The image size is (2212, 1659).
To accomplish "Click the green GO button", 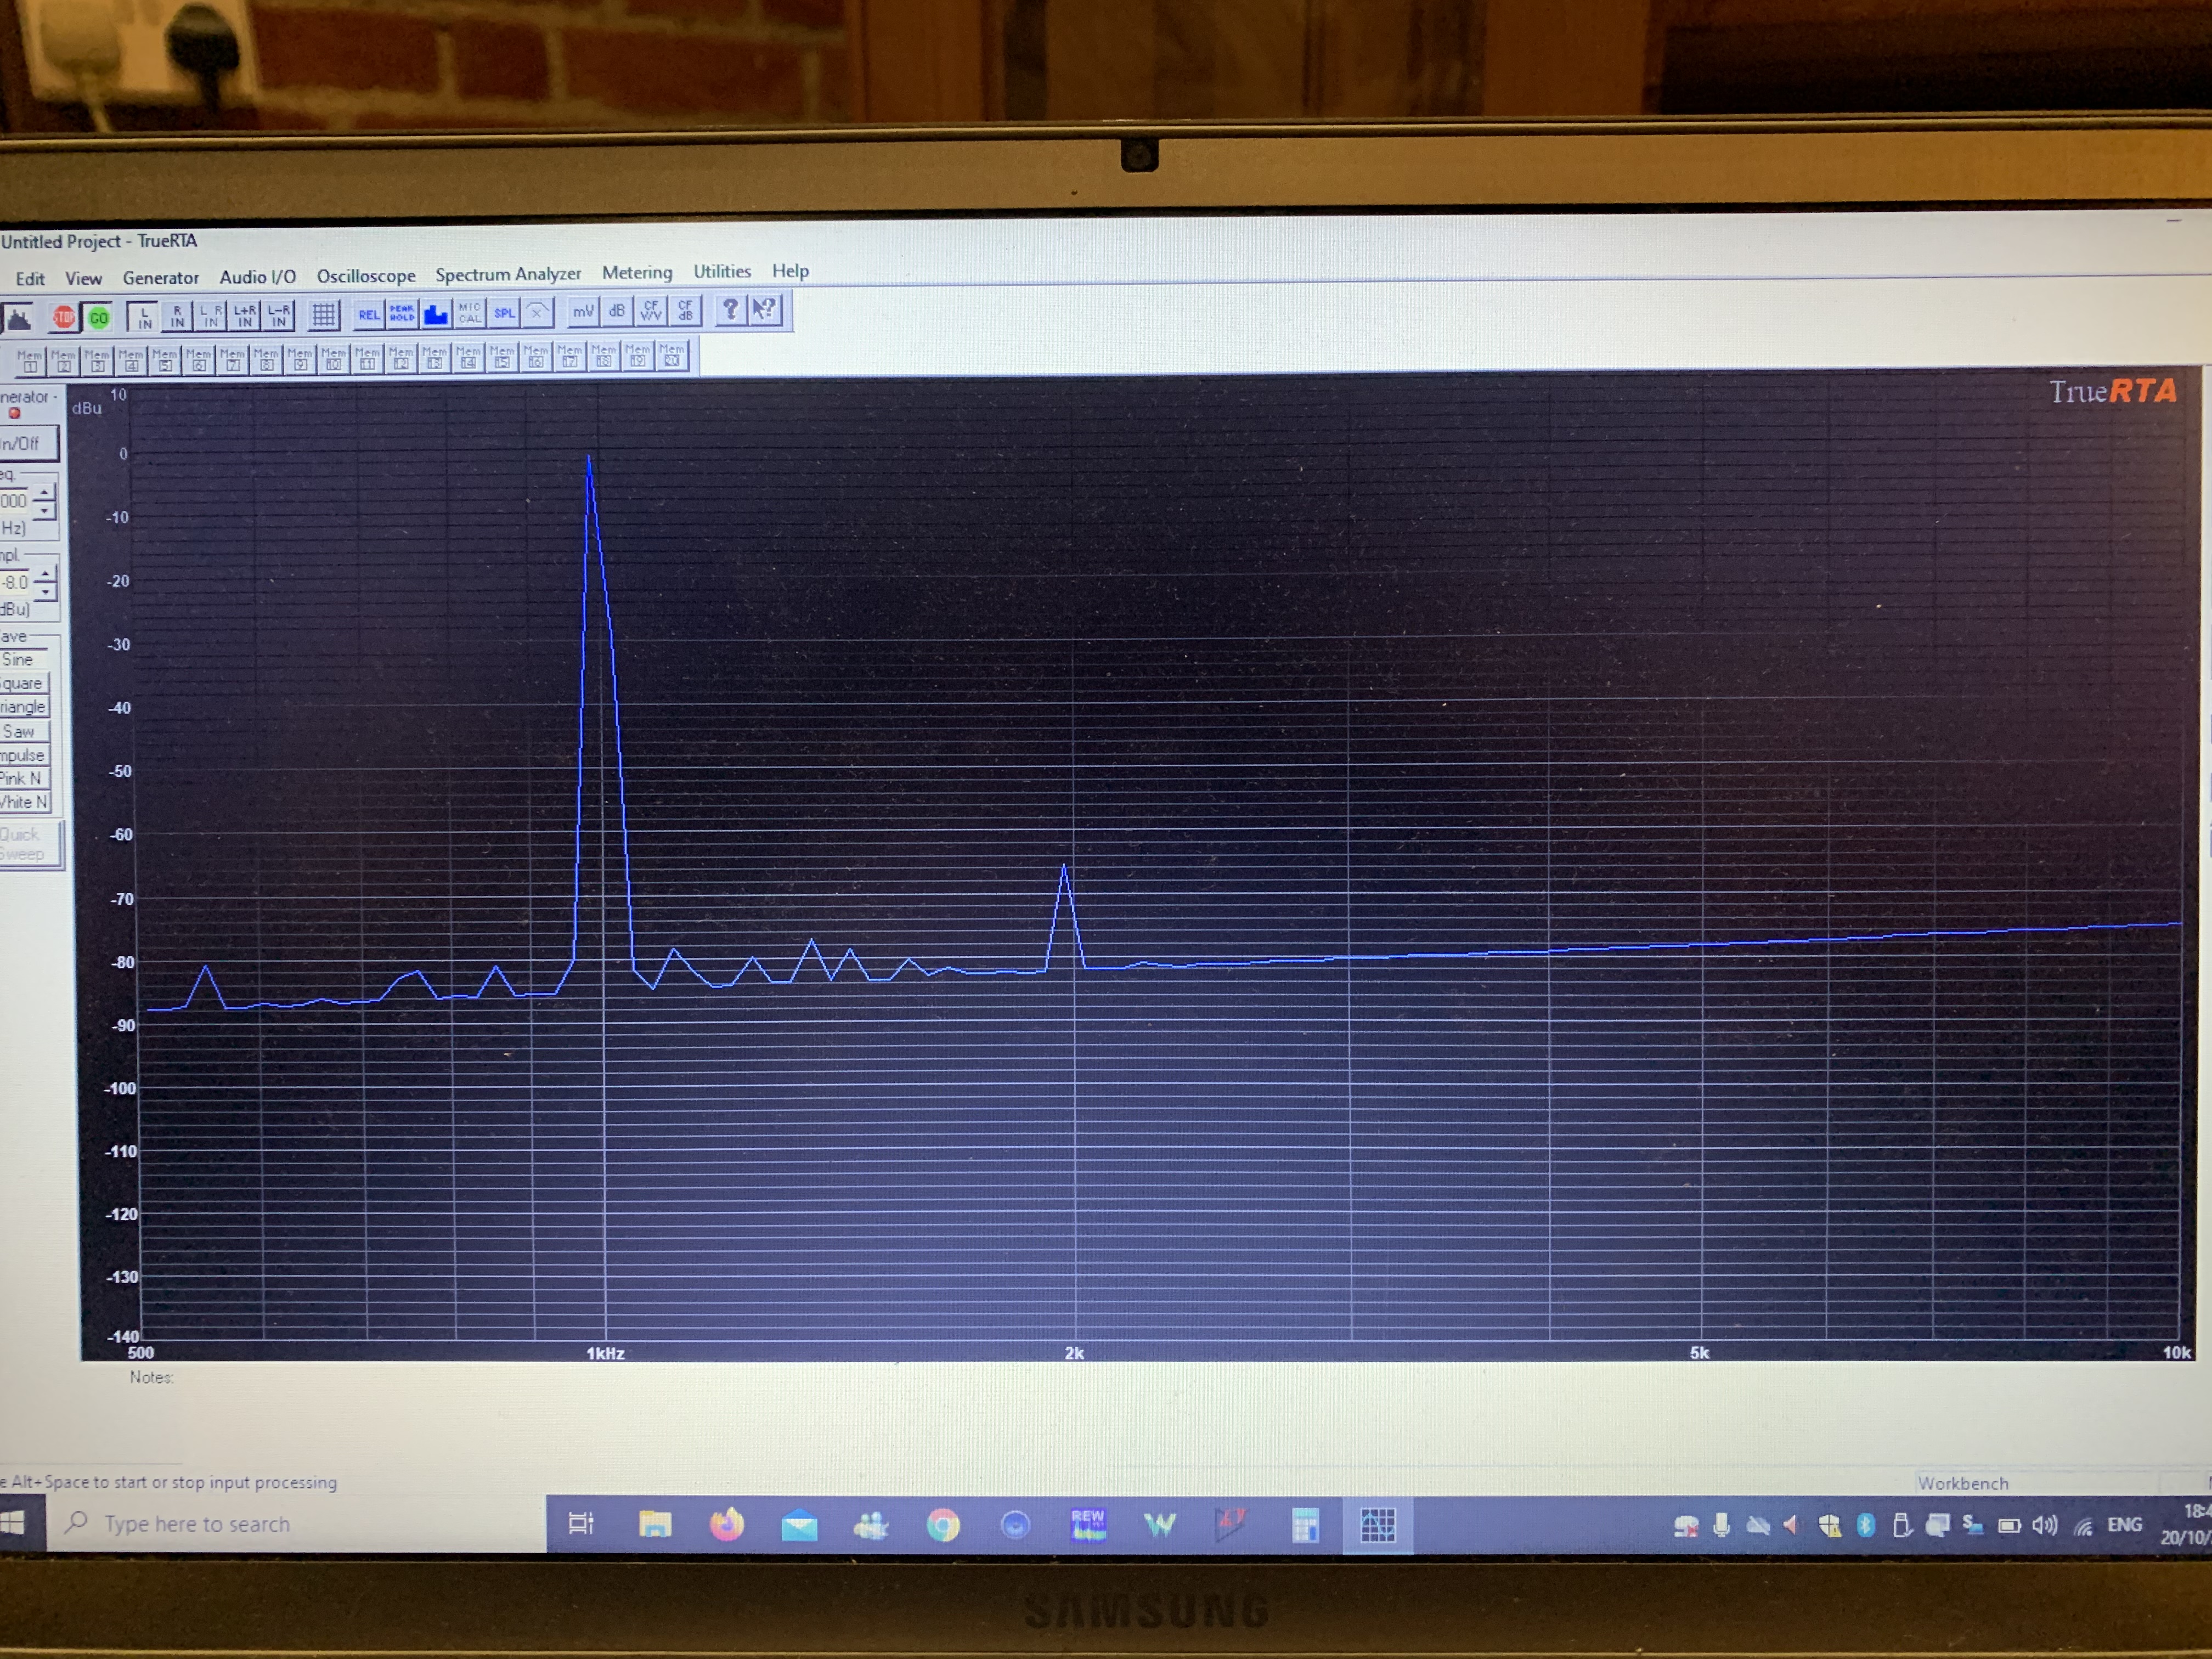I will (x=98, y=318).
